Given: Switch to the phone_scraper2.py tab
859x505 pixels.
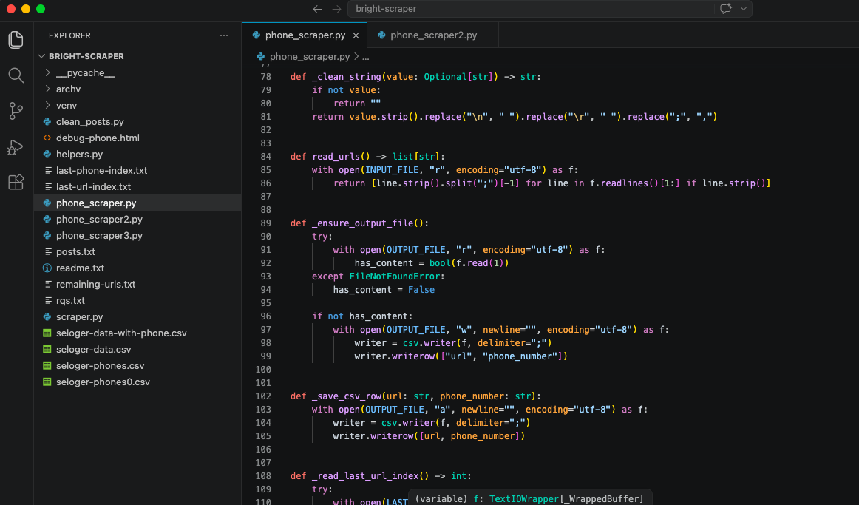Looking at the screenshot, I should pos(433,35).
